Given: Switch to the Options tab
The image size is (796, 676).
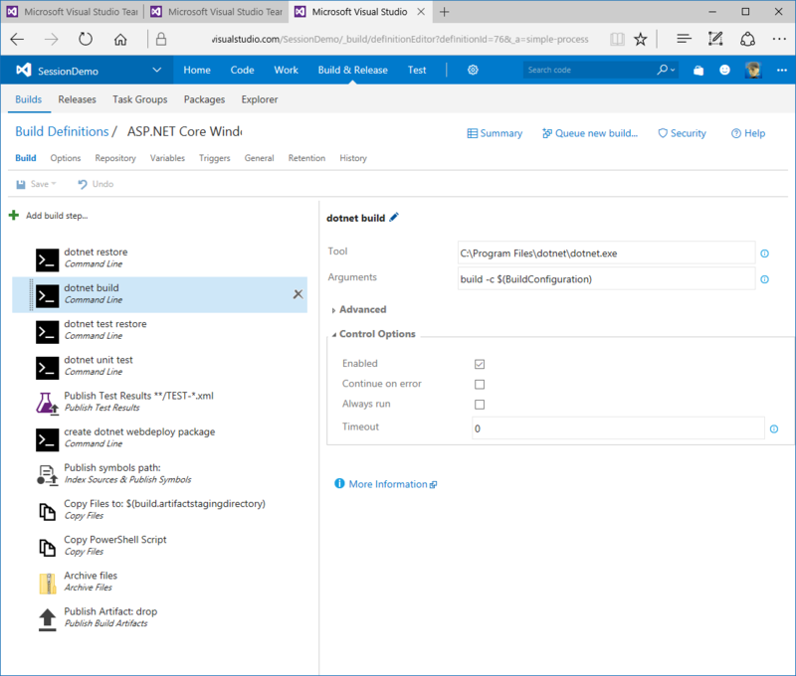Looking at the screenshot, I should (66, 158).
